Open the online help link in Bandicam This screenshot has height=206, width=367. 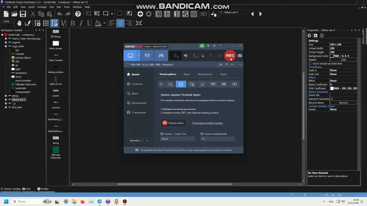pyautogui.click(x=208, y=123)
